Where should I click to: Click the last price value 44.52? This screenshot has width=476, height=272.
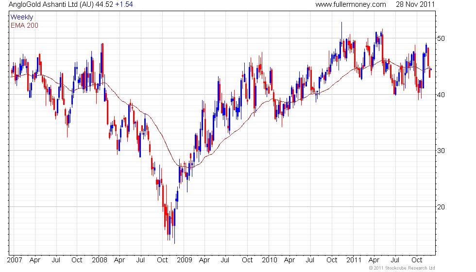click(104, 4)
